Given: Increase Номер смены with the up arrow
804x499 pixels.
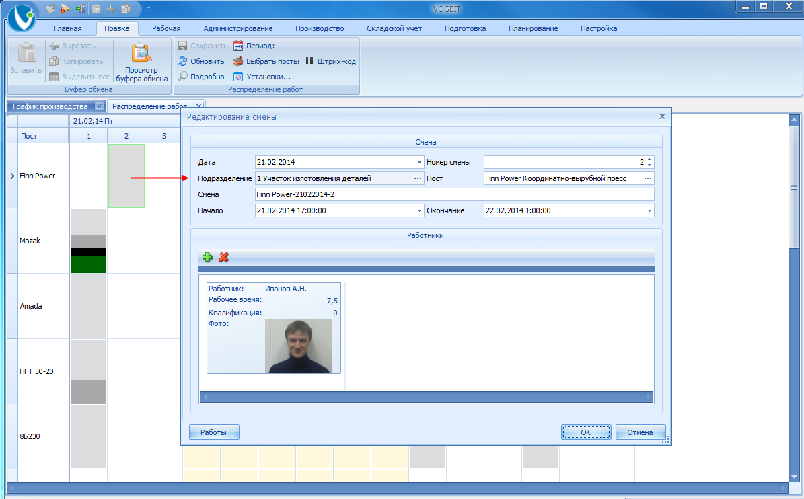Looking at the screenshot, I should [650, 159].
